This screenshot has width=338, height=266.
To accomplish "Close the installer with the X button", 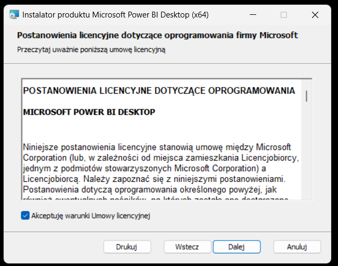I will [315, 15].
